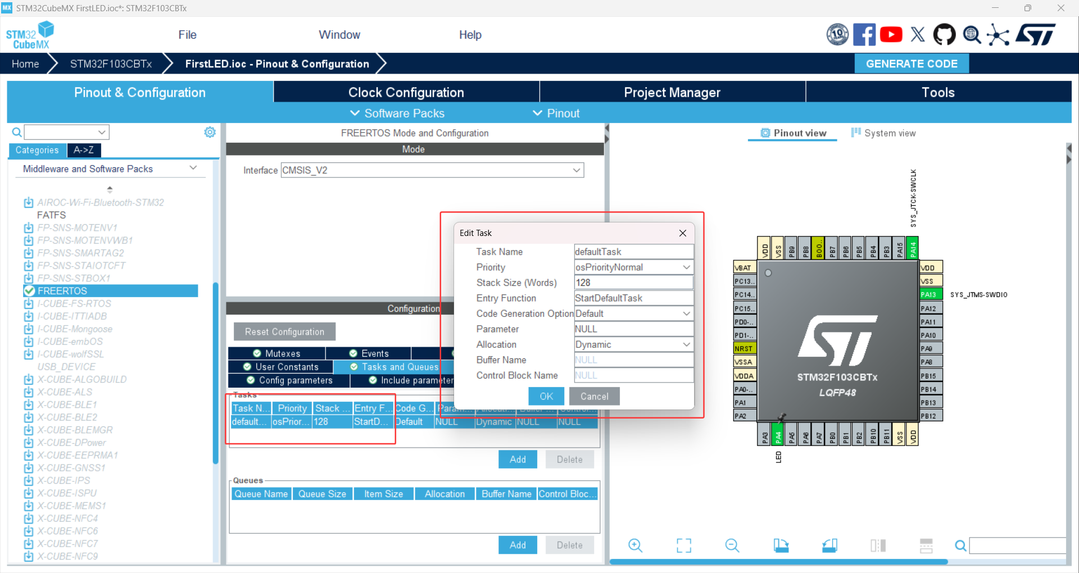Open the YouTube icon link
1079x573 pixels.
point(891,35)
